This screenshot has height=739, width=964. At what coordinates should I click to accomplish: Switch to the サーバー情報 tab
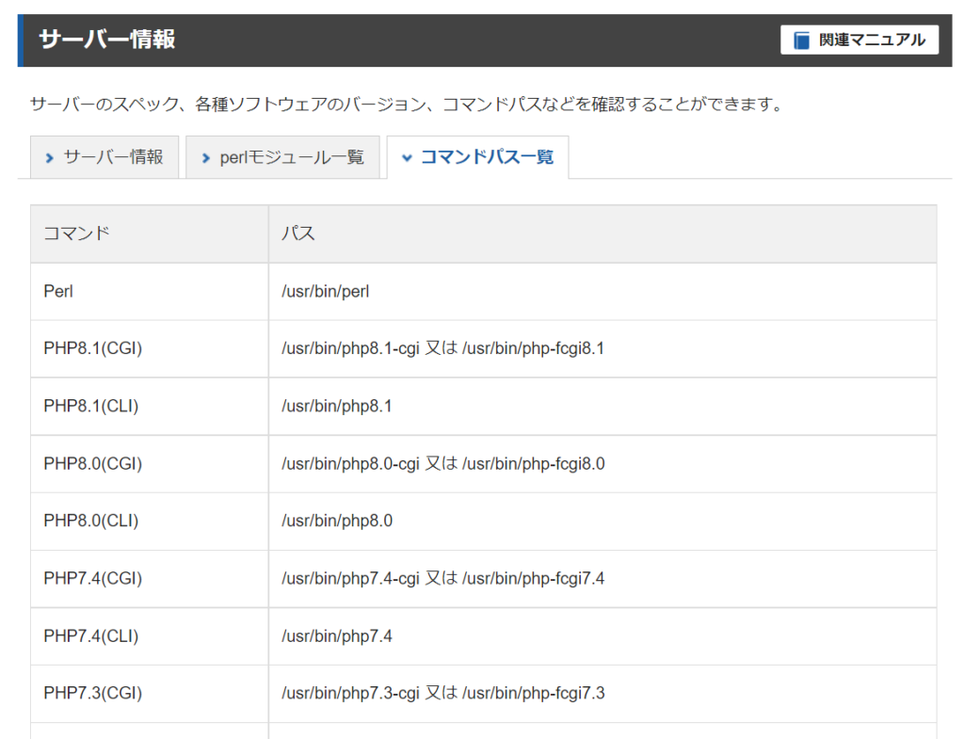pyautogui.click(x=104, y=157)
